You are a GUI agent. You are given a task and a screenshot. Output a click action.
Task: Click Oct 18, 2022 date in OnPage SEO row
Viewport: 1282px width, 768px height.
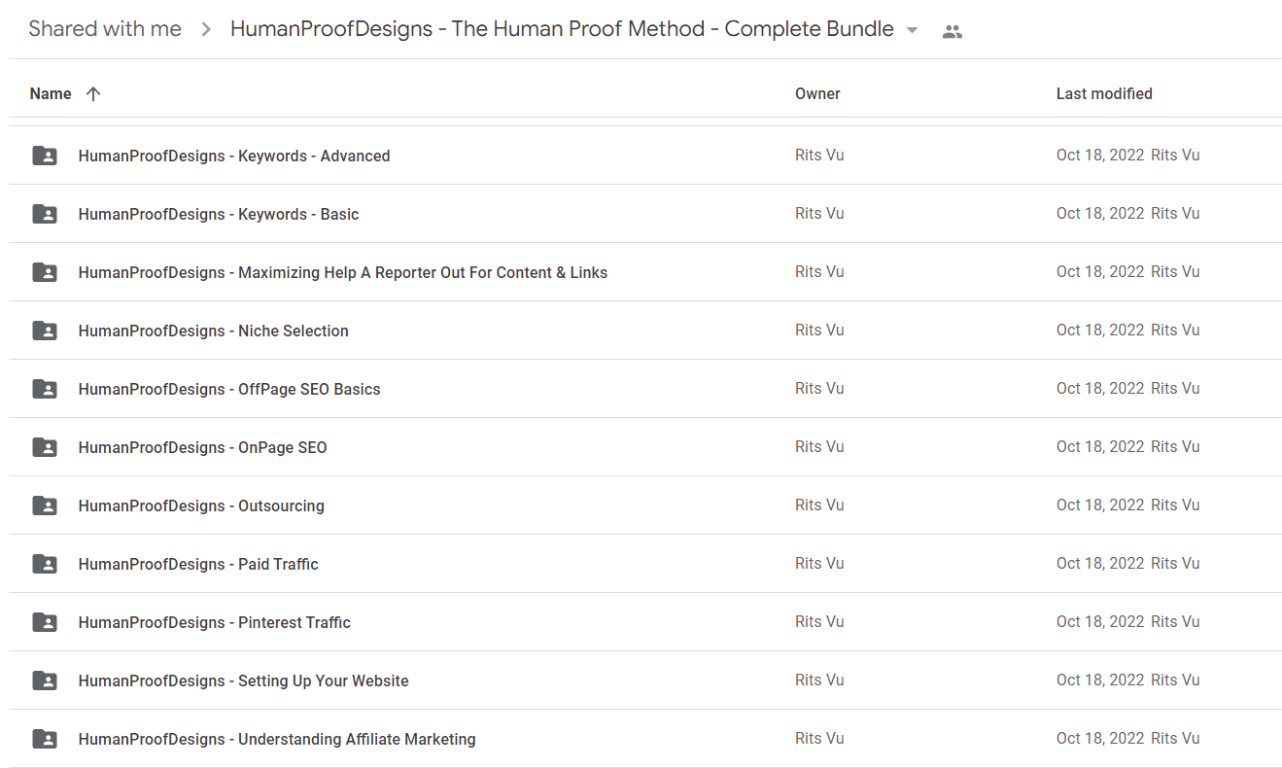pos(1100,447)
